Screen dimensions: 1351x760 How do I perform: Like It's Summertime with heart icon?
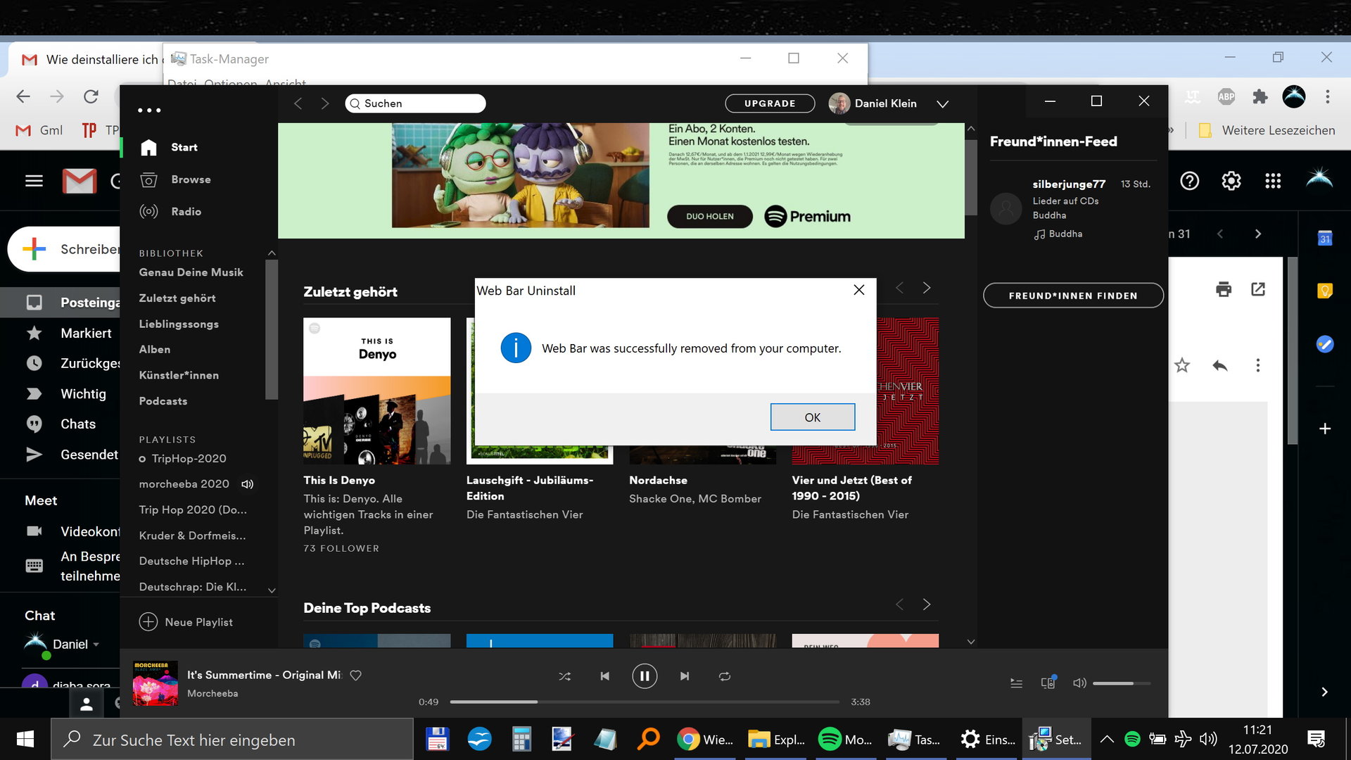tap(356, 676)
